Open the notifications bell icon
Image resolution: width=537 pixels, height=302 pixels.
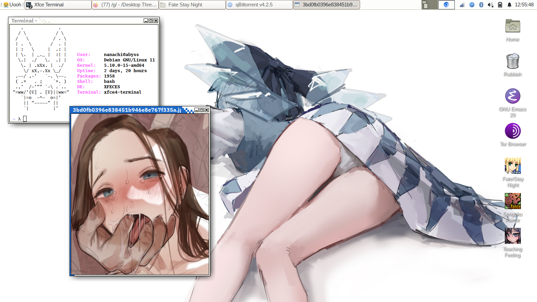click(509, 5)
